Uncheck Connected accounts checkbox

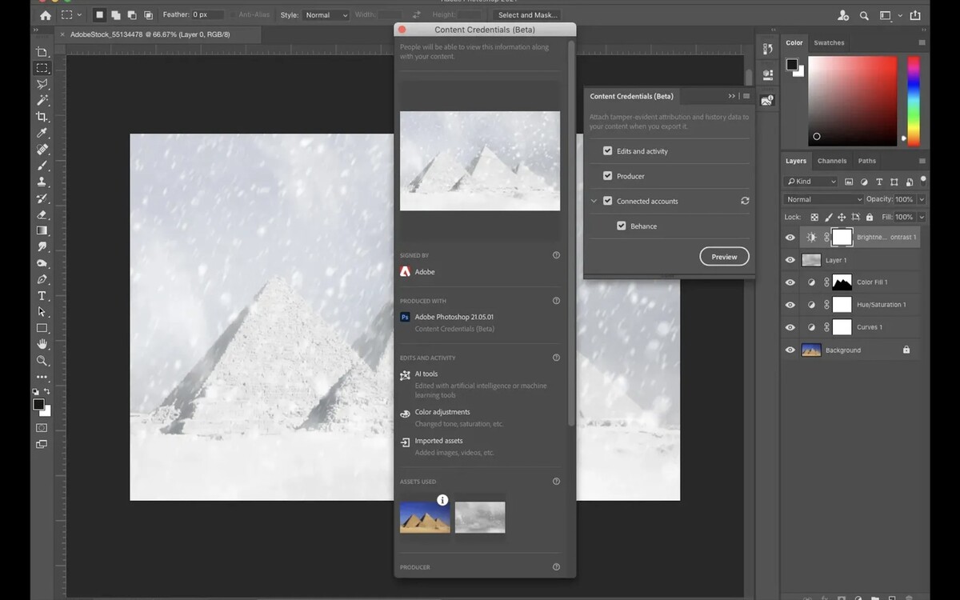coord(608,201)
